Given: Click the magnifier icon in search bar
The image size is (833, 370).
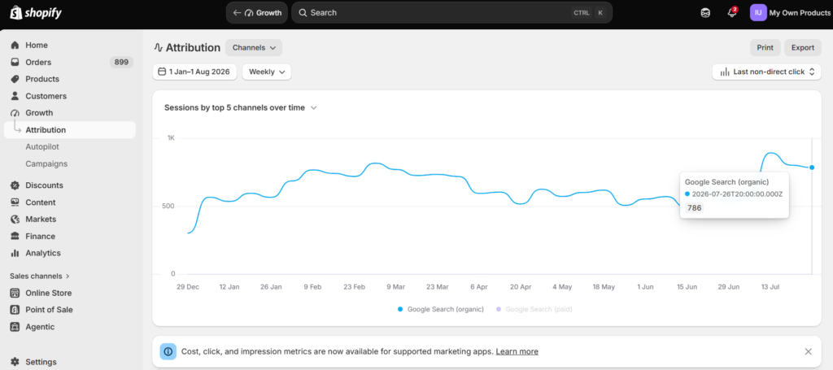Looking at the screenshot, I should 303,13.
